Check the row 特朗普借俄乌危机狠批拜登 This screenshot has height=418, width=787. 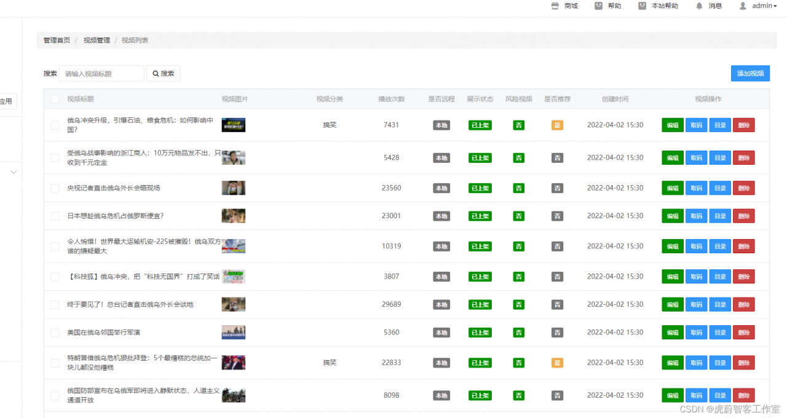pyautogui.click(x=55, y=363)
